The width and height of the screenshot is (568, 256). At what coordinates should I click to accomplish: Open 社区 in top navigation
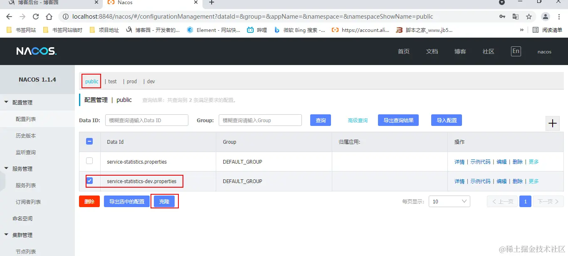click(489, 51)
